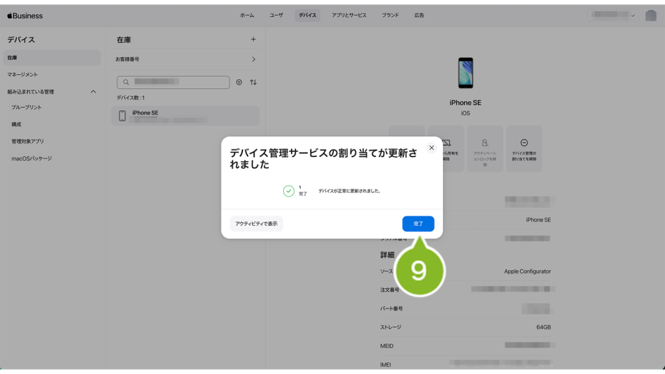Click the sort arrows icon

pos(253,82)
